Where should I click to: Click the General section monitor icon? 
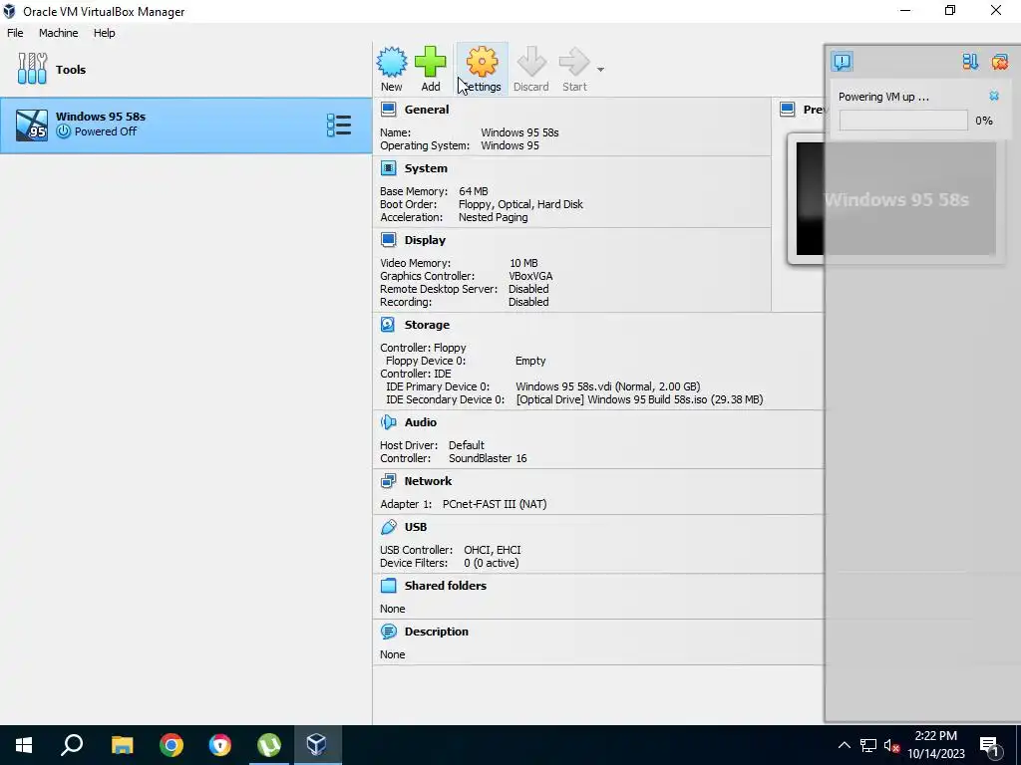point(389,110)
